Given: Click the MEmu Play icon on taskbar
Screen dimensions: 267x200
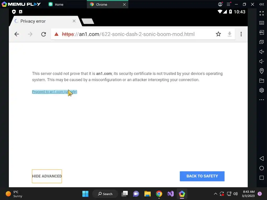Looking at the screenshot, I should tap(182, 194).
